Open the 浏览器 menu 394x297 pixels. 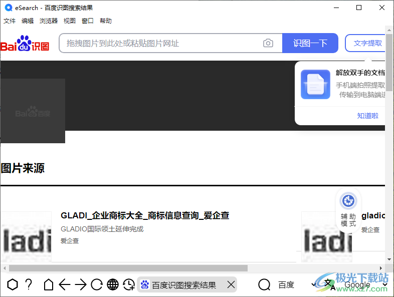click(49, 21)
